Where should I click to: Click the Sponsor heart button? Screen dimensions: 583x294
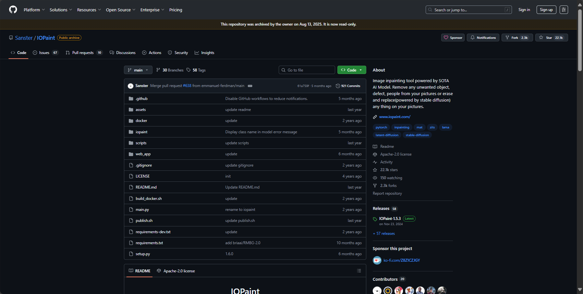point(453,38)
